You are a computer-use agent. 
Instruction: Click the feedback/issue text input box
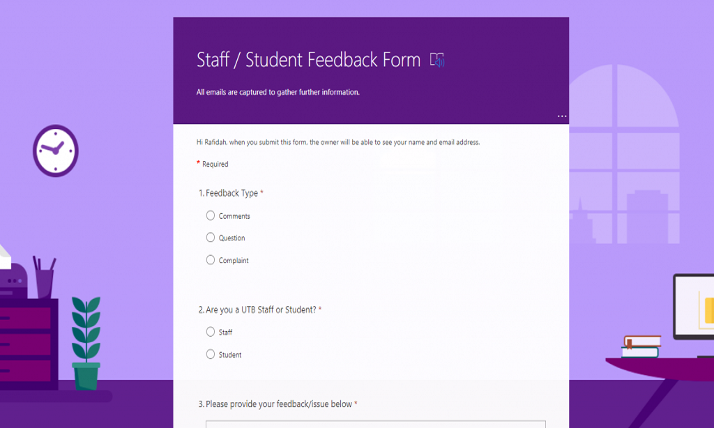(x=375, y=424)
